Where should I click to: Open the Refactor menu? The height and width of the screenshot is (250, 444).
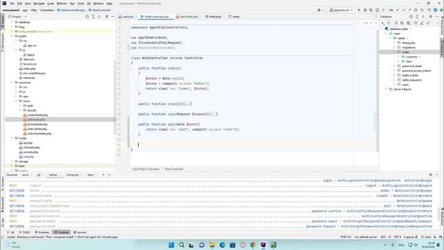tap(62, 3)
